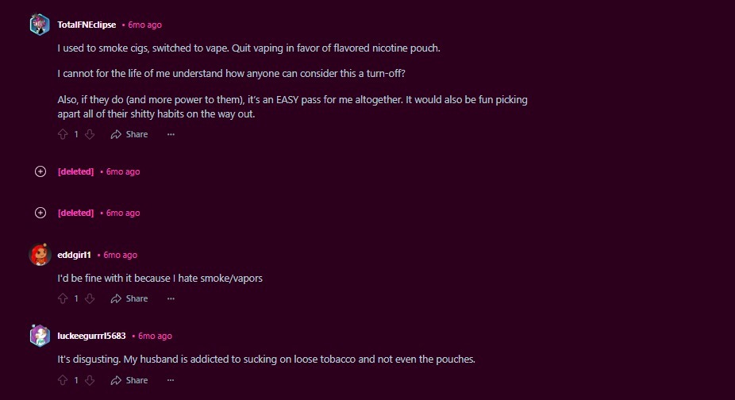This screenshot has width=735, height=400.
Task: Share luckeegurrrl5683's comment about loose tobacco
Action: (129, 381)
